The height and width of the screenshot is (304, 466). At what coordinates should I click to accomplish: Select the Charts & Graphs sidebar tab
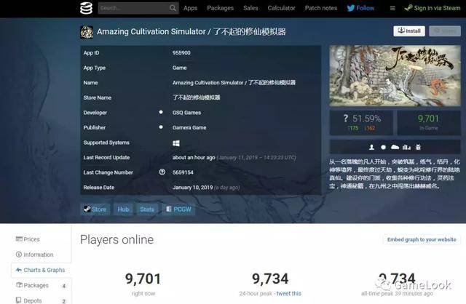pyautogui.click(x=41, y=270)
